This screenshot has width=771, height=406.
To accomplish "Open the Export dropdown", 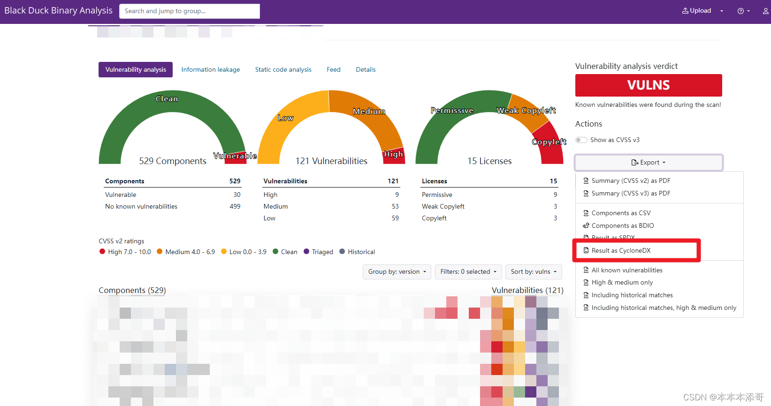I will [x=649, y=162].
